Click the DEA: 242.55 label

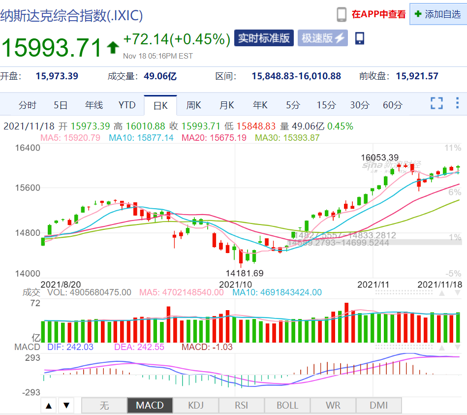(x=139, y=347)
